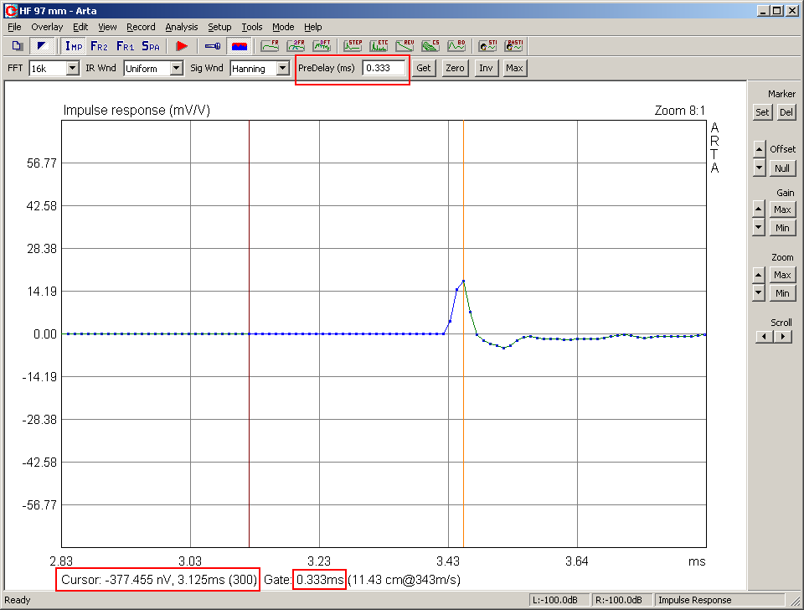Click the marker Set button
Viewport: 804px width, 610px height.
(x=762, y=112)
